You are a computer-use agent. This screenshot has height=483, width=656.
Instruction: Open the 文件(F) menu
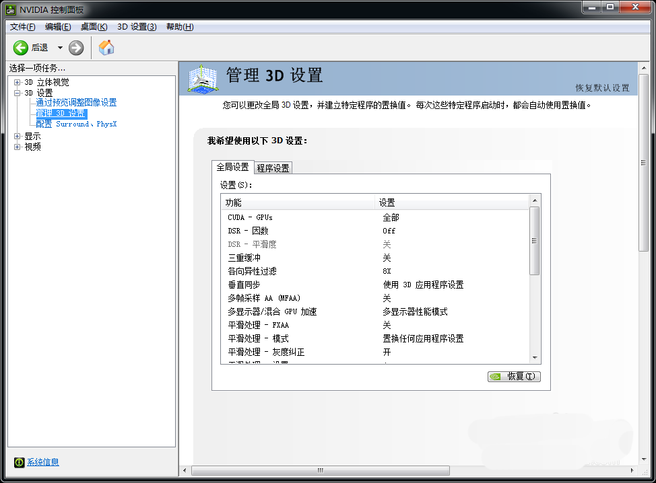[x=23, y=27]
